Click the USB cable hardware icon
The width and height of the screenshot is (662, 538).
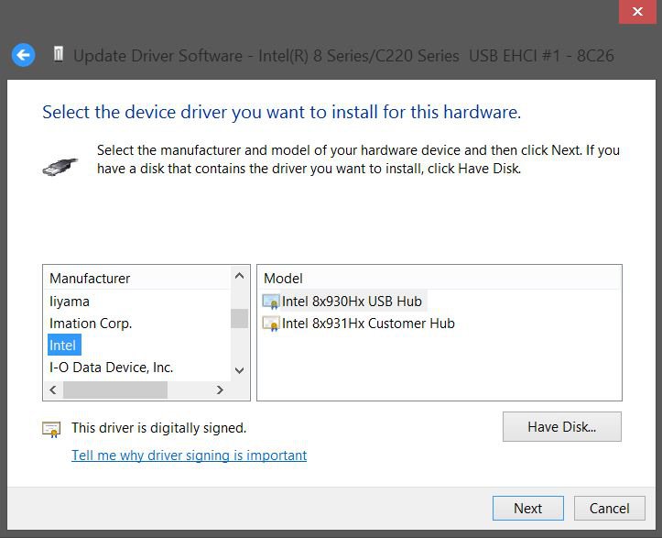tap(60, 166)
